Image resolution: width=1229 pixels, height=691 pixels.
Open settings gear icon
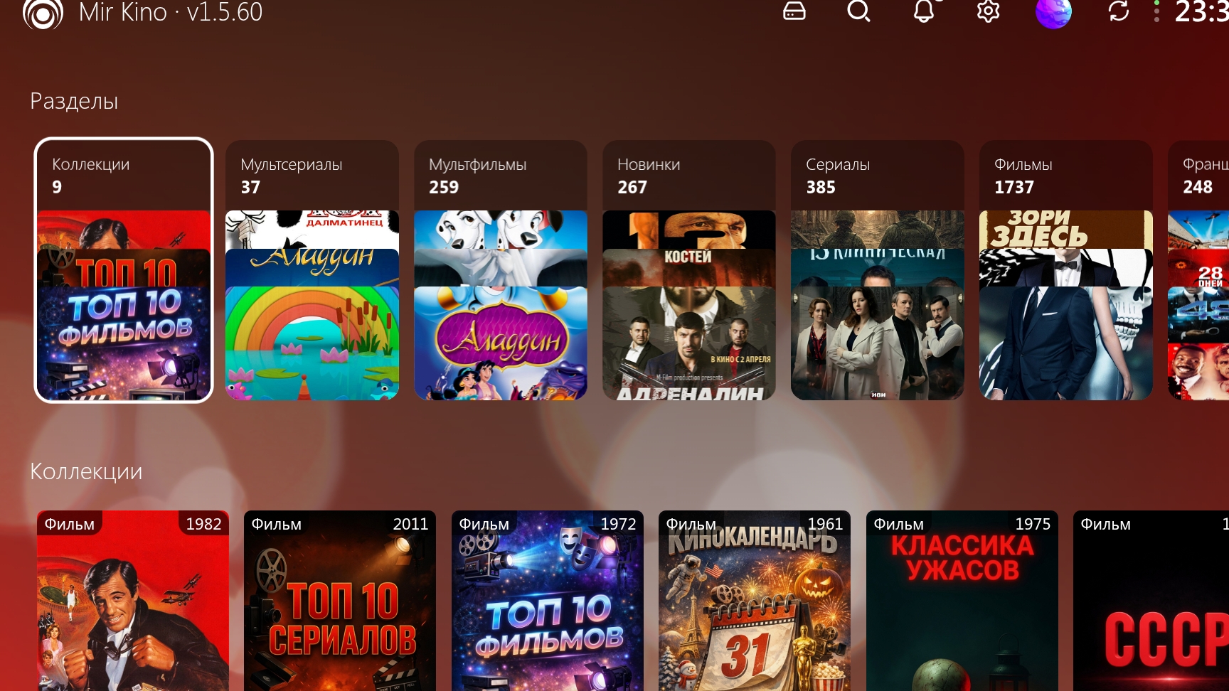(x=989, y=11)
